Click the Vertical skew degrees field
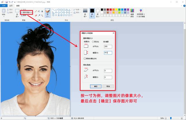This screenshot has height=120, width=186. click(108, 77)
